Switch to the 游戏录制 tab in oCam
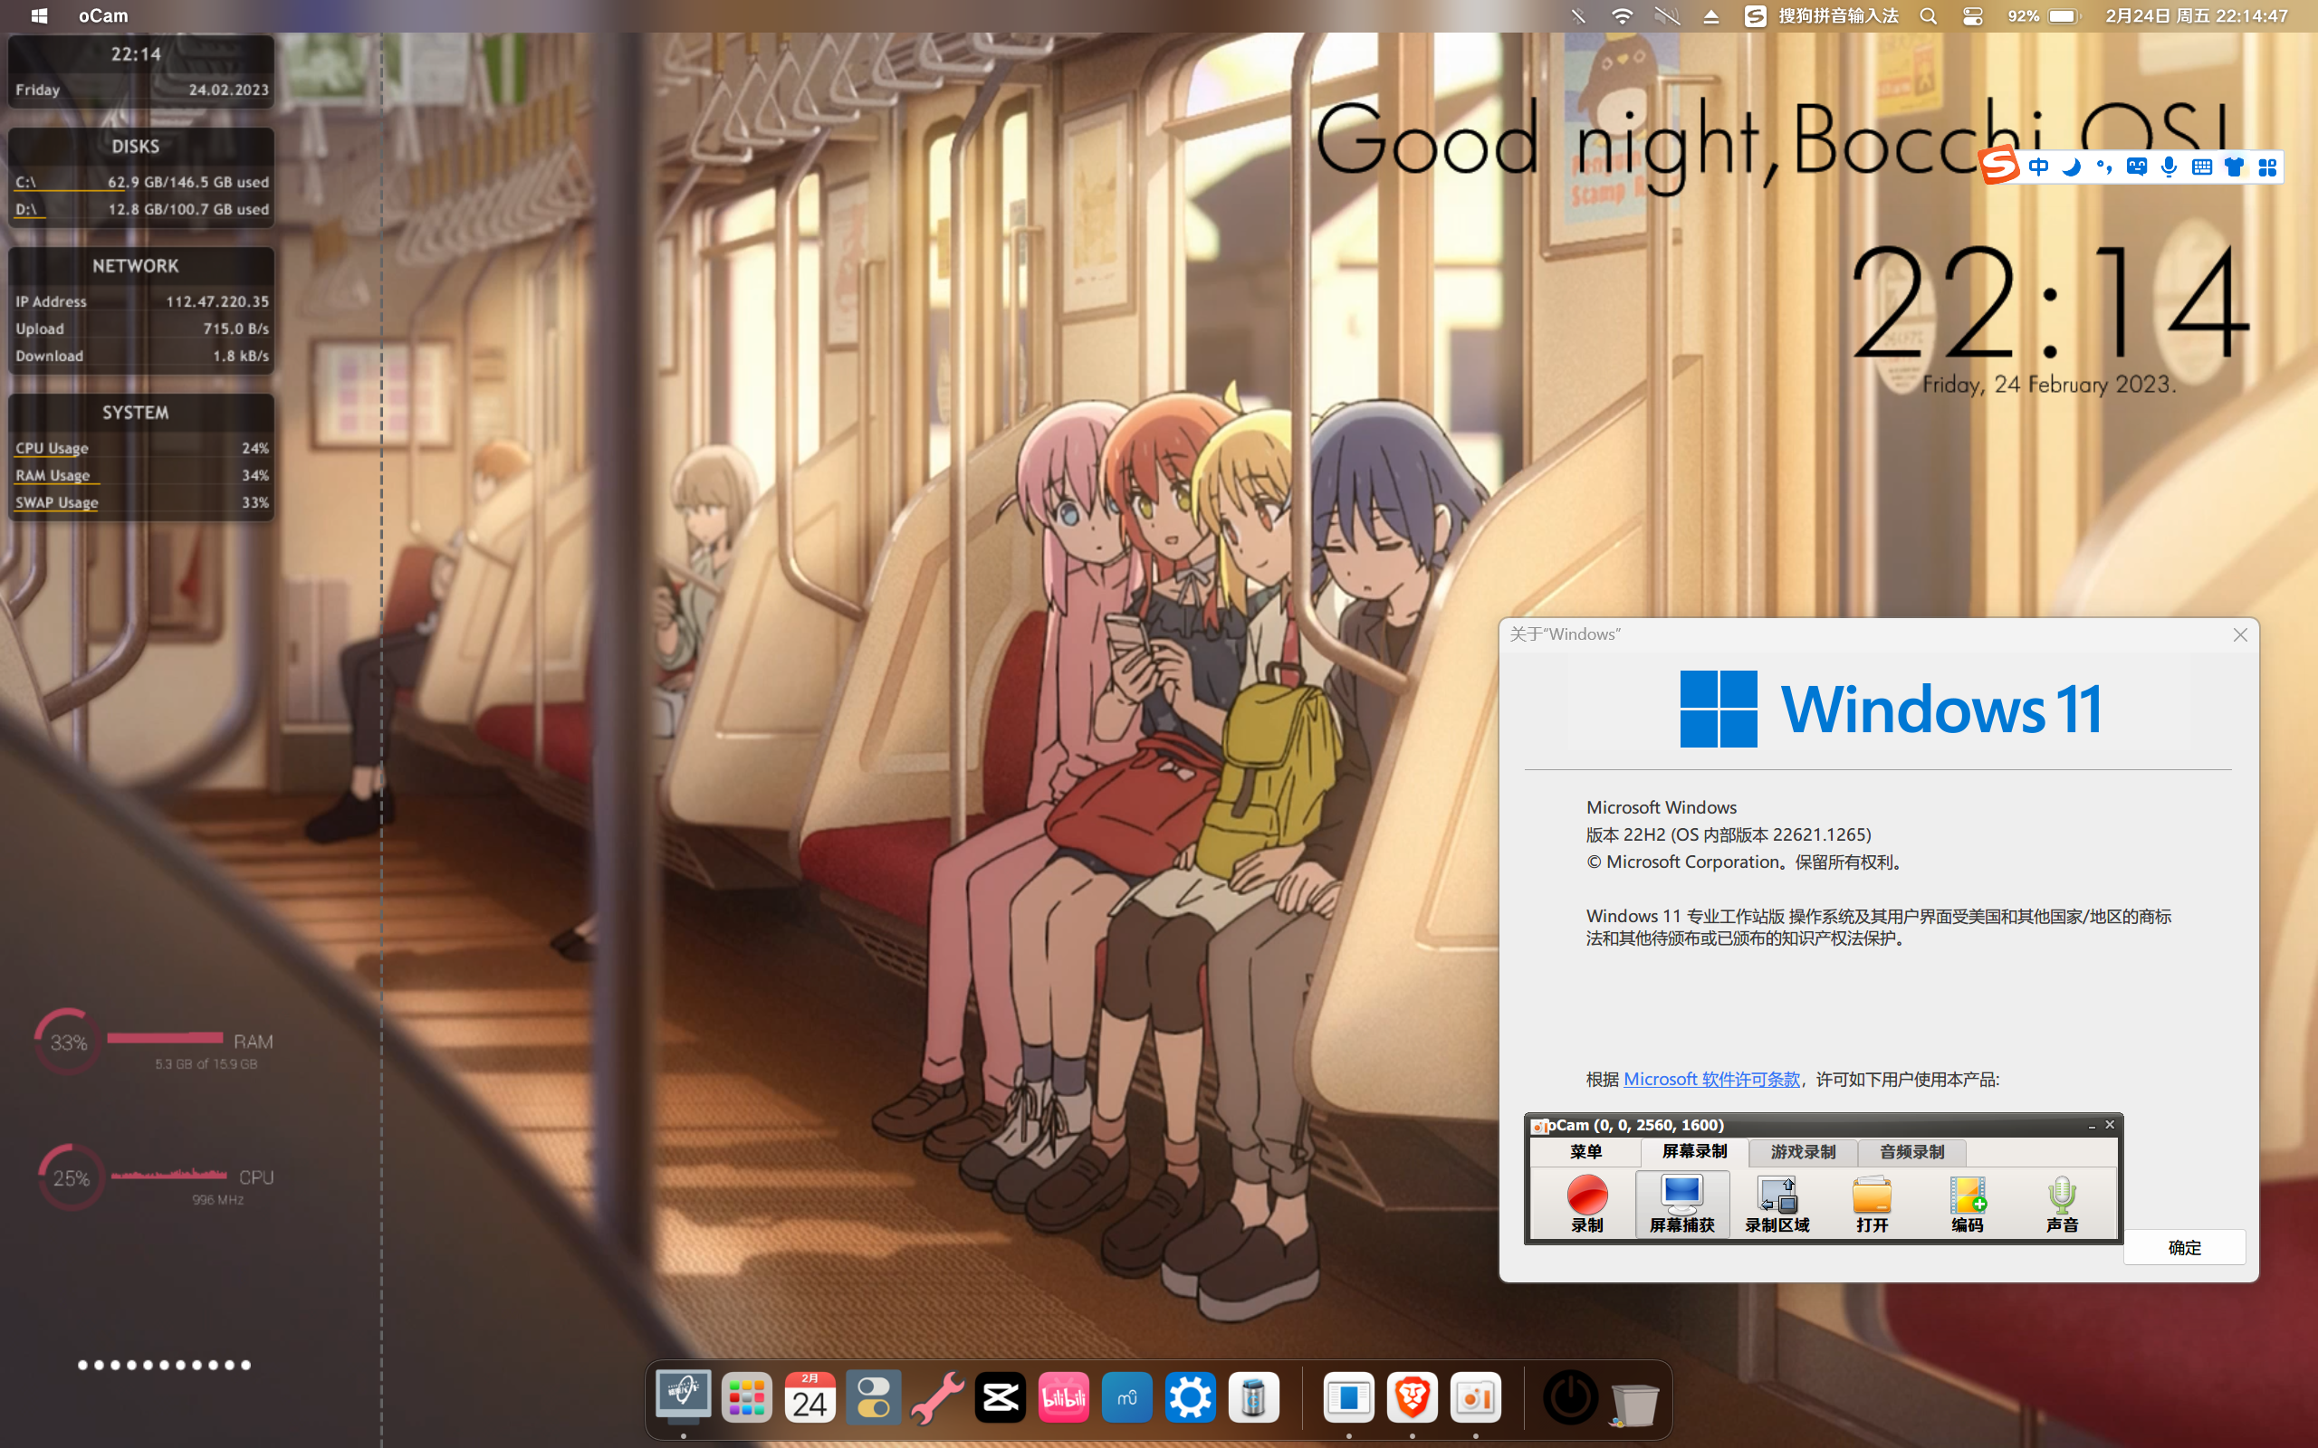This screenshot has height=1448, width=2318. 1803,1151
